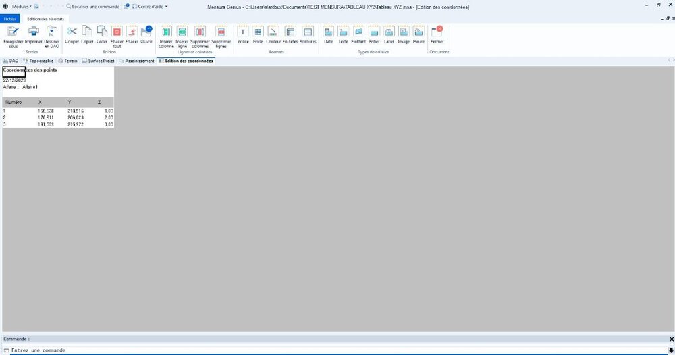Click the Effacer eraser icon
Viewport: 675px width, 355px height.
(132, 32)
